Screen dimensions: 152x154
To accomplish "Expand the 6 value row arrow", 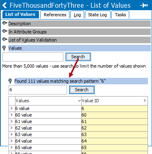I will (x=12, y=108).
